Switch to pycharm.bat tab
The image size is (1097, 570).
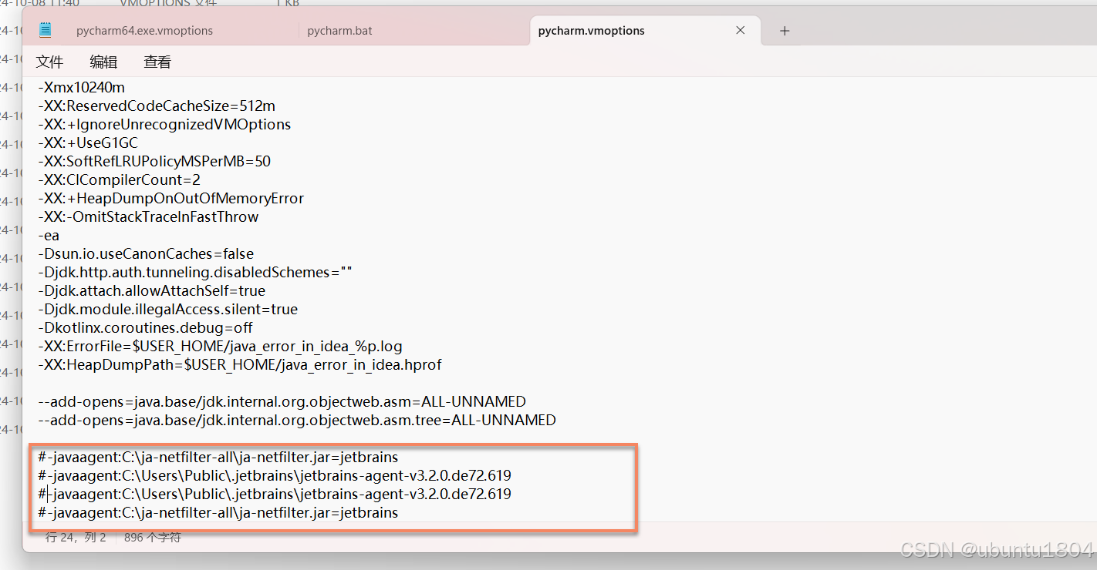(x=340, y=31)
